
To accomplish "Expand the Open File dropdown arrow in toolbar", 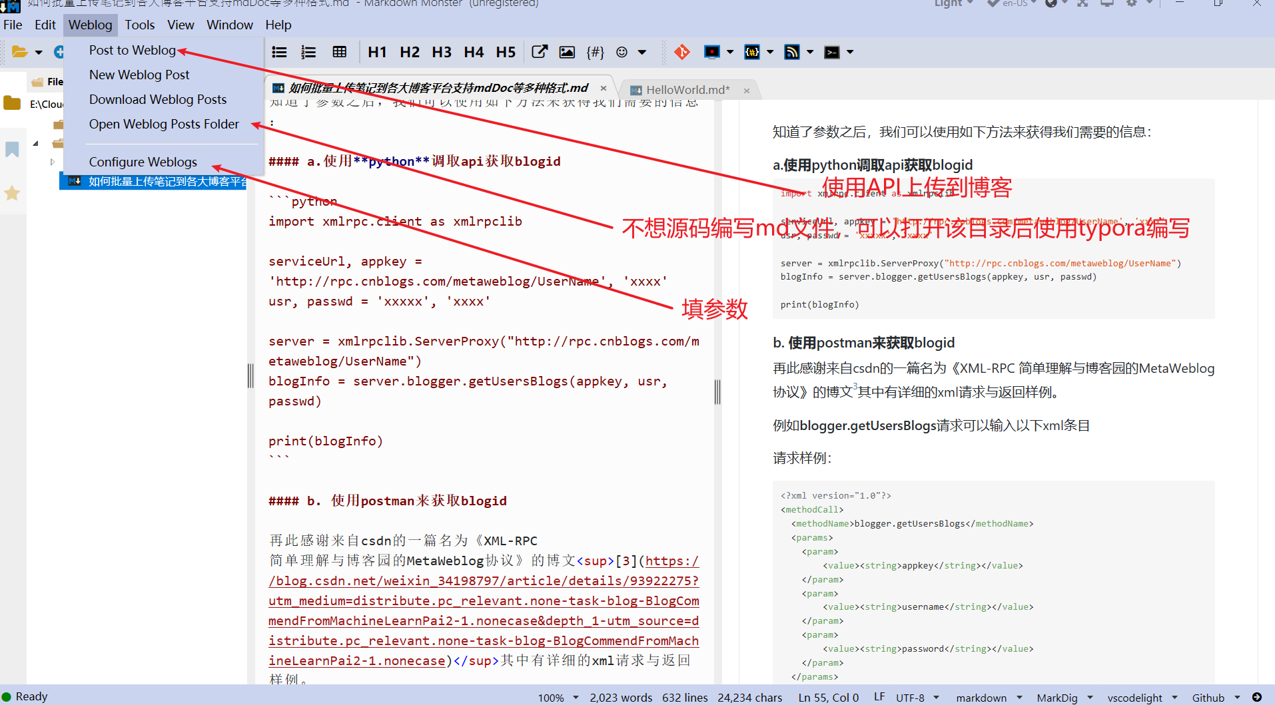I will (x=39, y=53).
